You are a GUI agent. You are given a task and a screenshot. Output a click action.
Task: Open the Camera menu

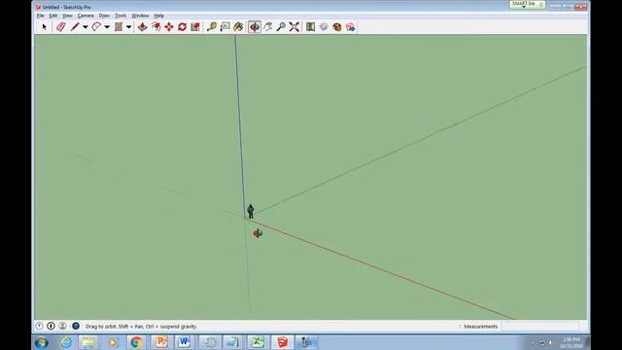(x=86, y=16)
